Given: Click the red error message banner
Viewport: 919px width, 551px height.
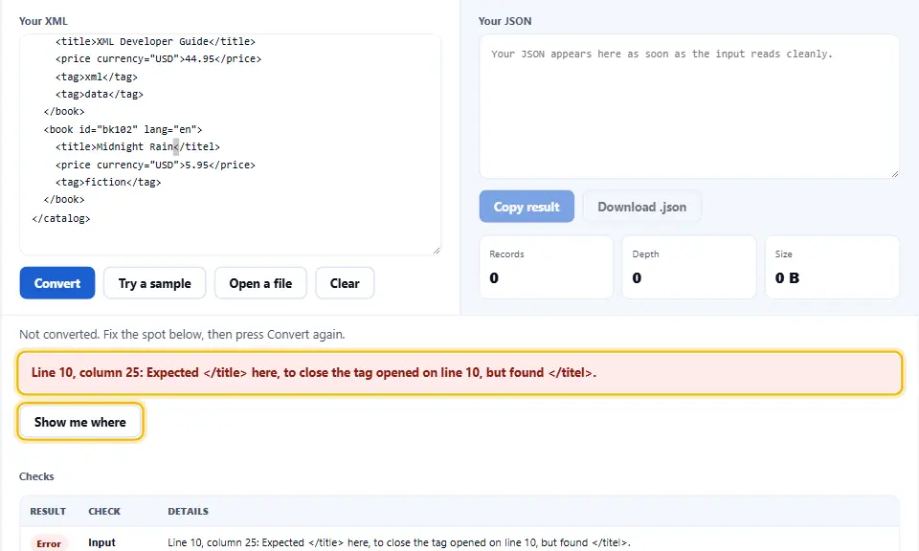Looking at the screenshot, I should tap(459, 373).
